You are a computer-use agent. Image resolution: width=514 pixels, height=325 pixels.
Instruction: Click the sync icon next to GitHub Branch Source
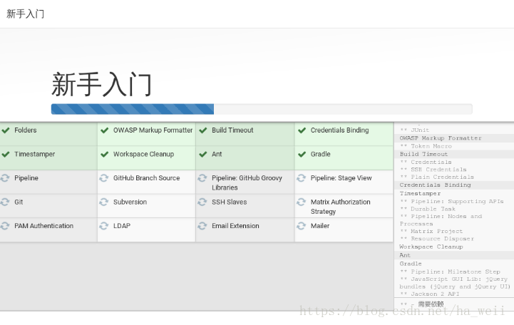pyautogui.click(x=104, y=178)
